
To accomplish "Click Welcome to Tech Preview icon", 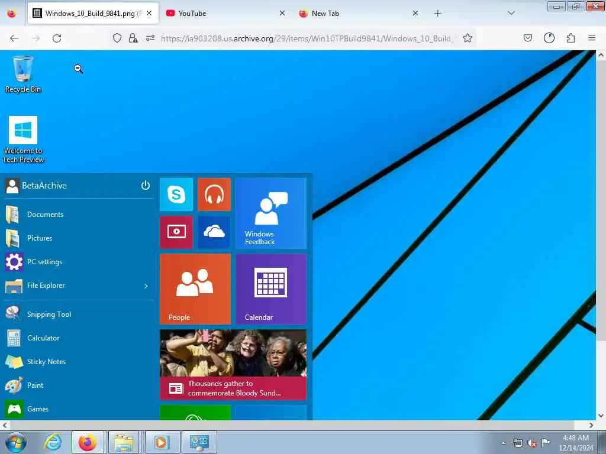I will click(23, 140).
